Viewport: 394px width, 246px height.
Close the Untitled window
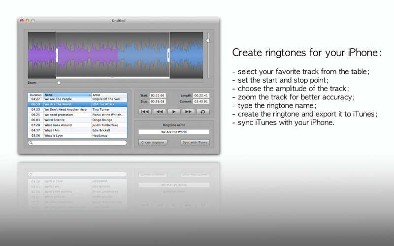click(22, 21)
